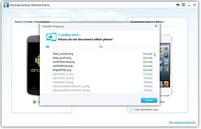The width and height of the screenshot is (201, 129).
Task: Select inputLowerRoundCorner_M.png row
Action: point(101,90)
